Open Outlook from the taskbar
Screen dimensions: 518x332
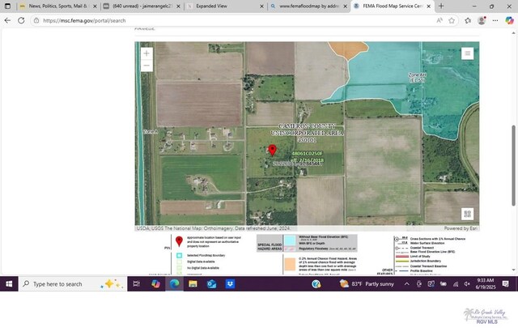tap(211, 283)
